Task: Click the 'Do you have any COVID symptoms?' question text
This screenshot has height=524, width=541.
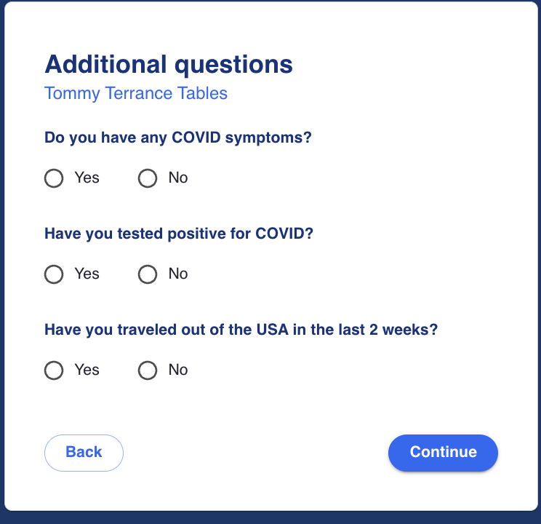Action: (178, 138)
